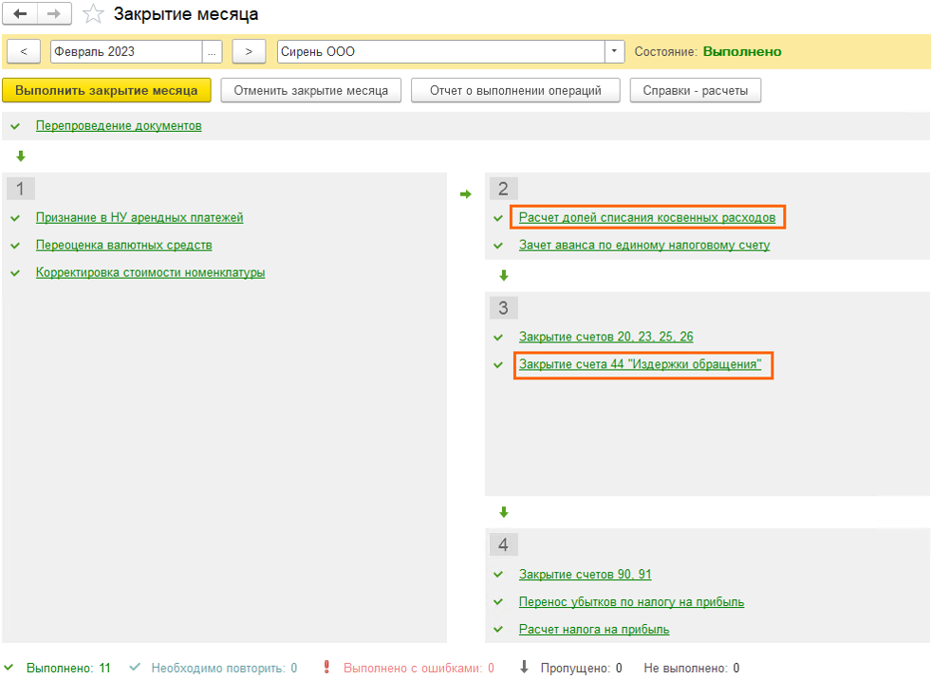Open Перепроведение документов operation
The width and height of the screenshot is (931, 679).
119,126
